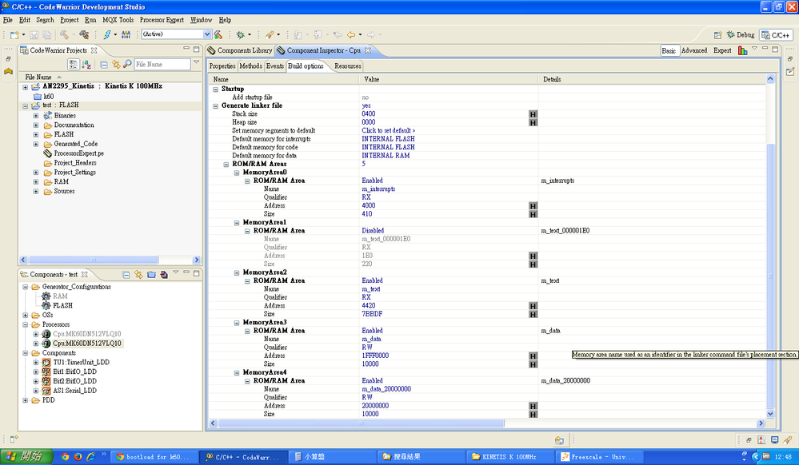Open the (Active) build configuration dropdown
This screenshot has width=799, height=465.
pyautogui.click(x=207, y=34)
